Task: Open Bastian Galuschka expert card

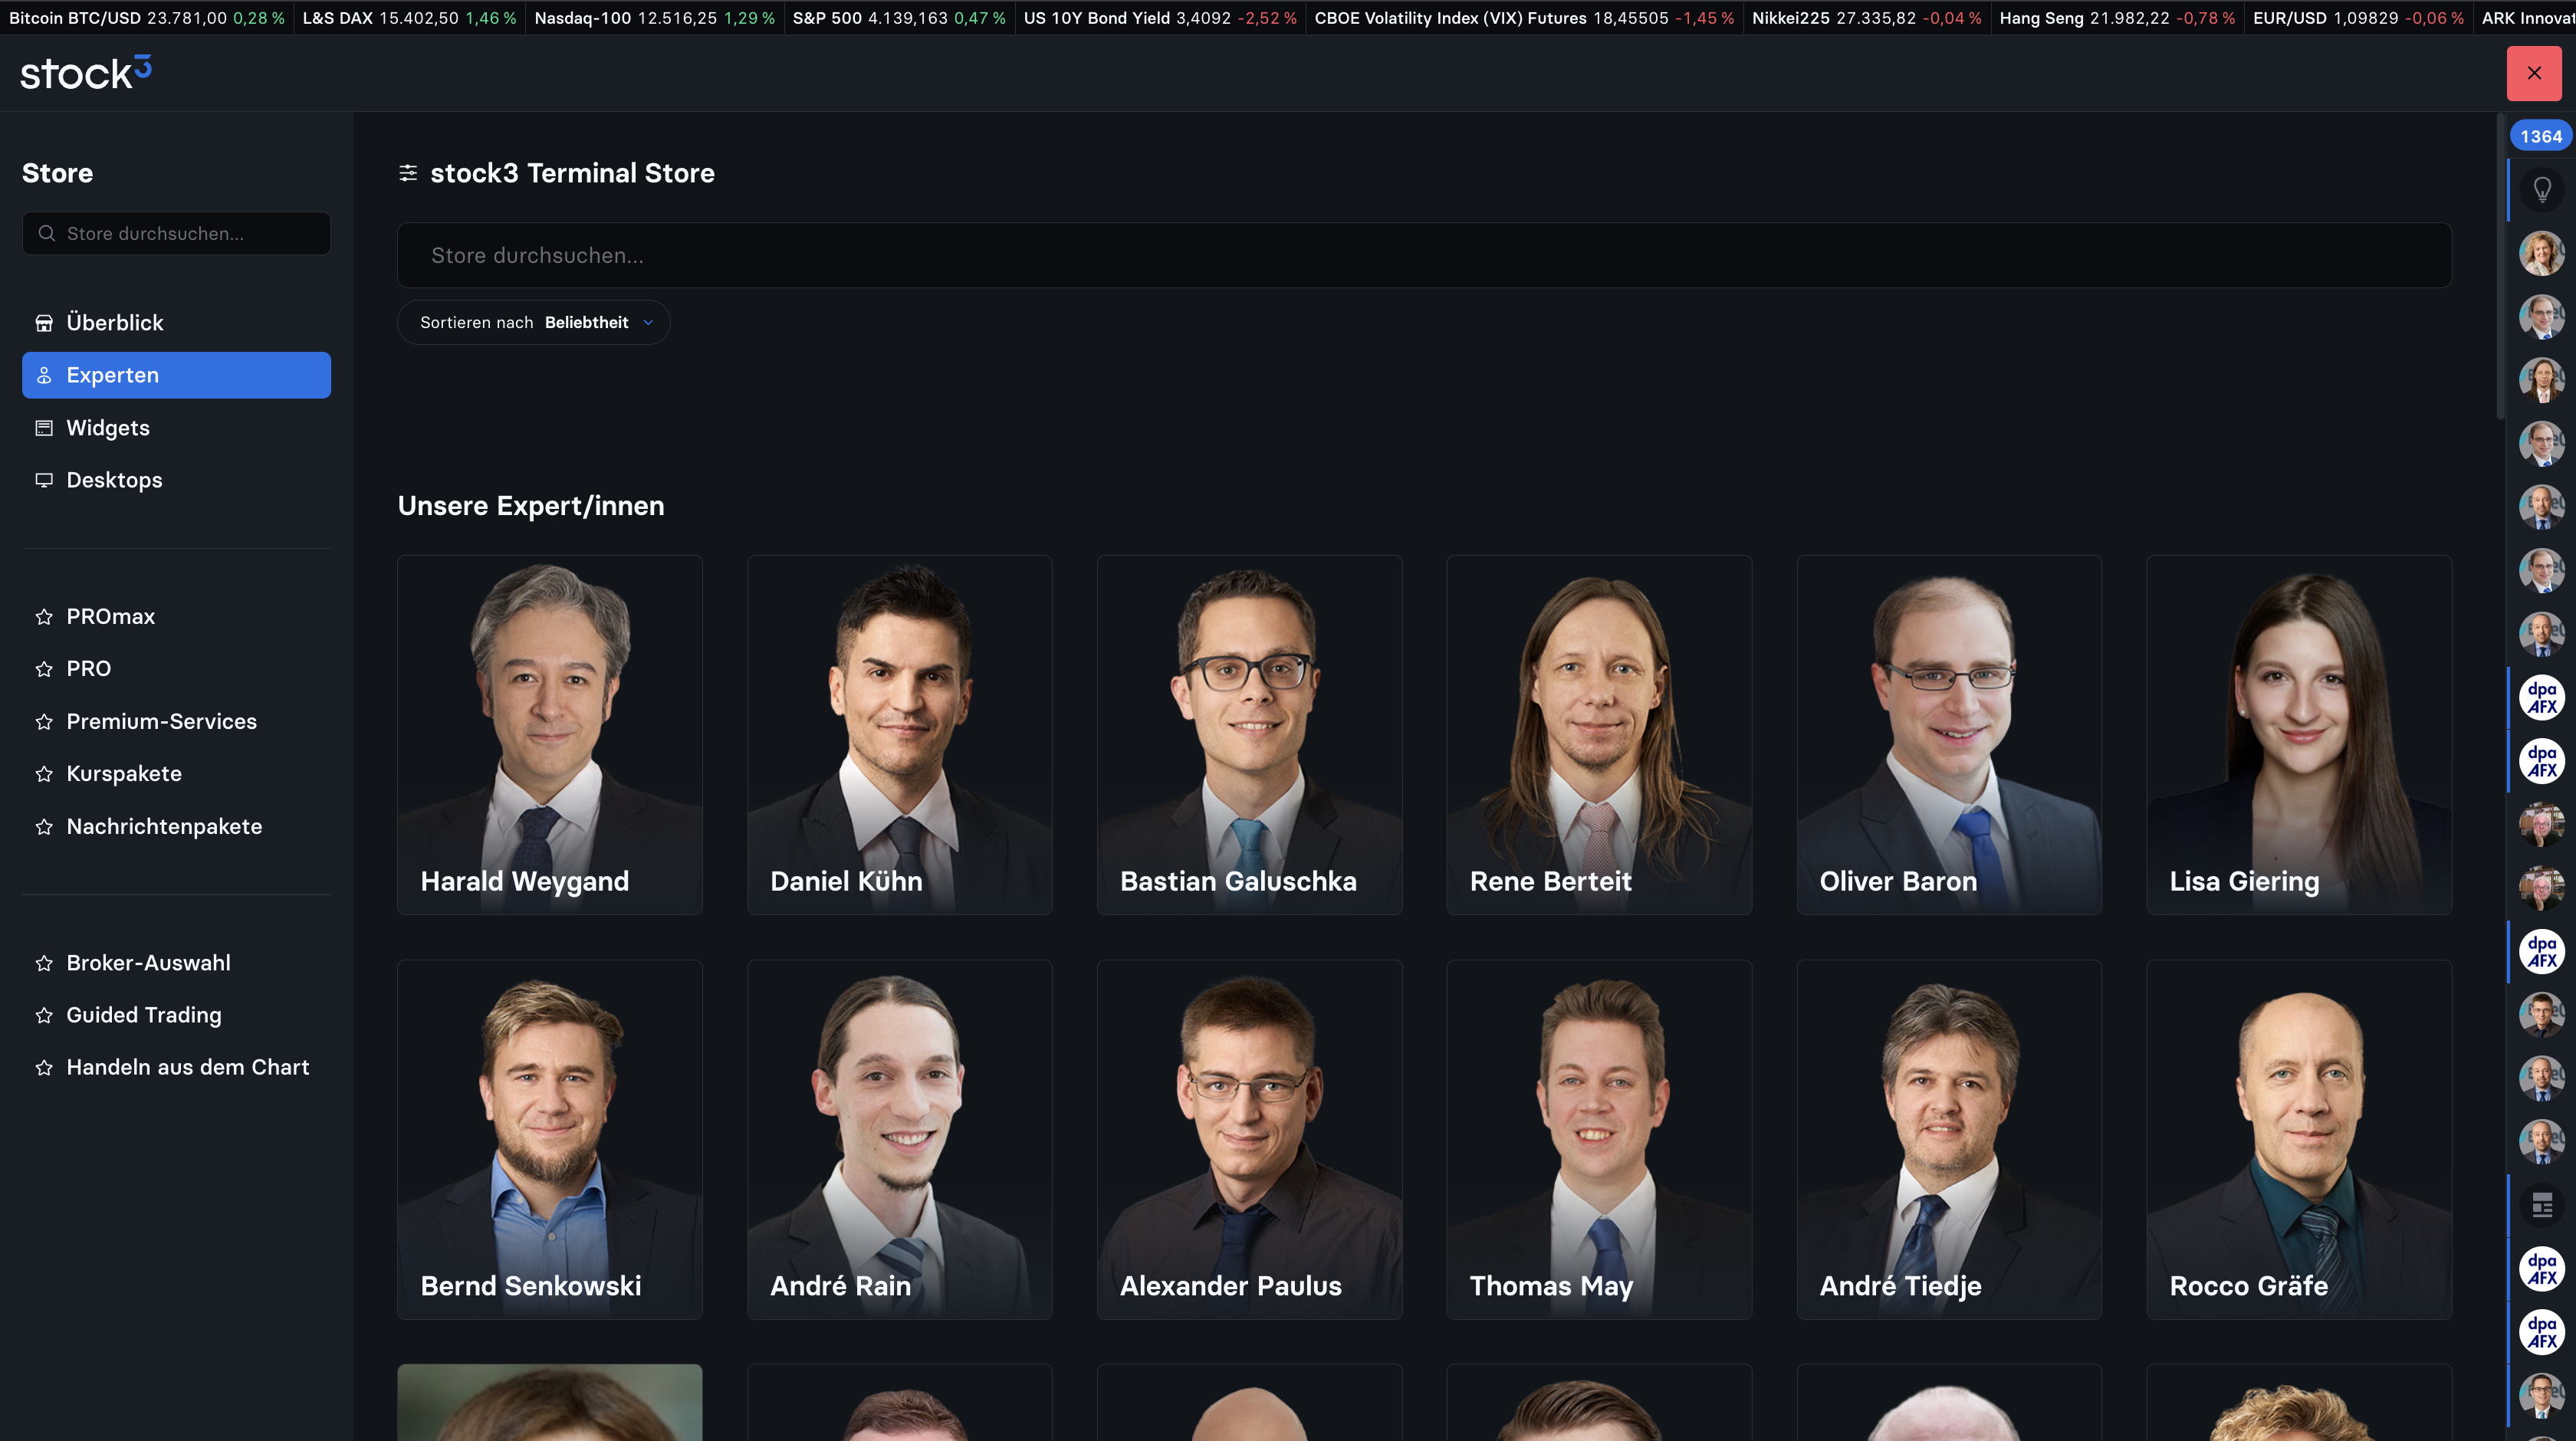Action: pyautogui.click(x=1250, y=735)
